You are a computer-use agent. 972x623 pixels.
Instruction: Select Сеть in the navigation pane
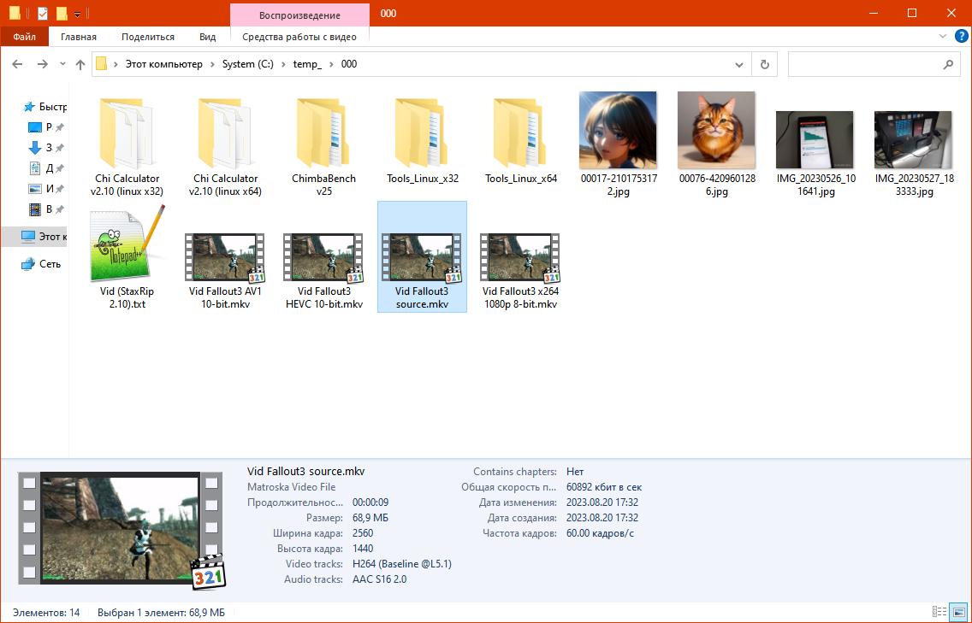(41, 264)
